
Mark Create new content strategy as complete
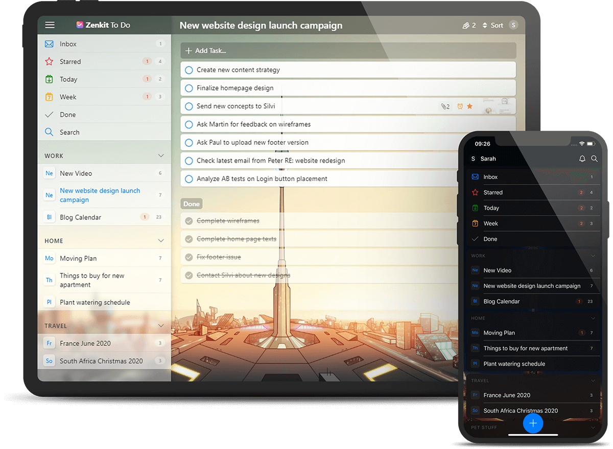click(189, 70)
